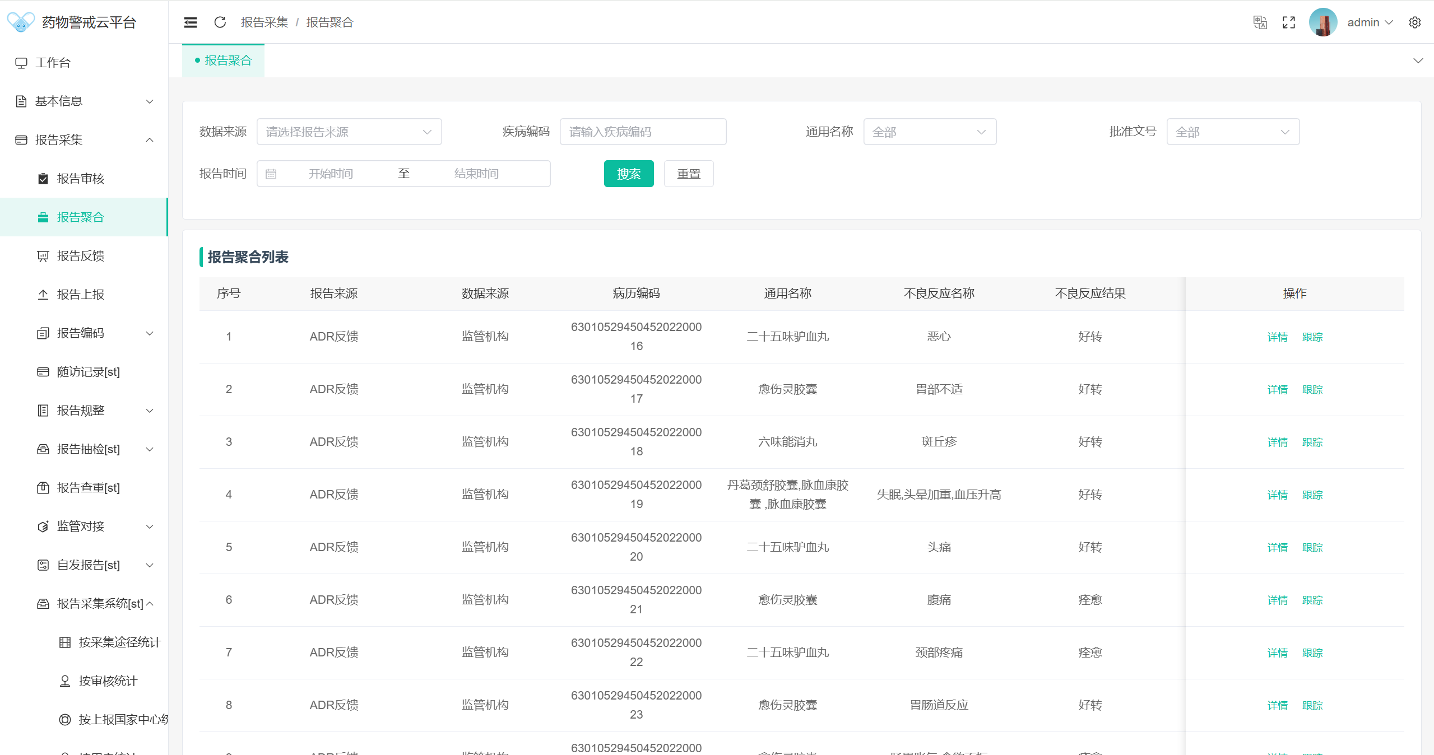Click the calendar icon in the date field
1434x755 pixels.
coord(271,174)
